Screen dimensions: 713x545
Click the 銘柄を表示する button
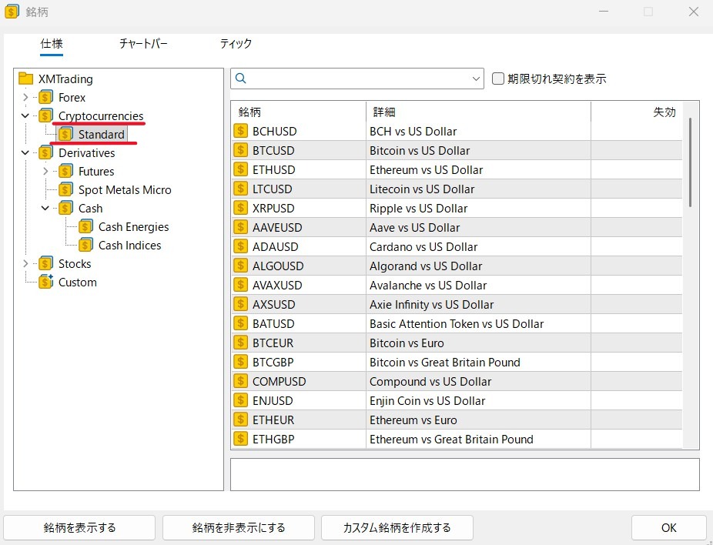pyautogui.click(x=79, y=528)
